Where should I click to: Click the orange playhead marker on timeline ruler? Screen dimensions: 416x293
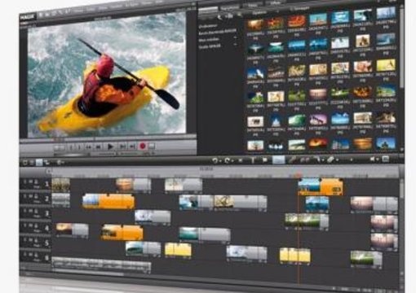coord(299,175)
